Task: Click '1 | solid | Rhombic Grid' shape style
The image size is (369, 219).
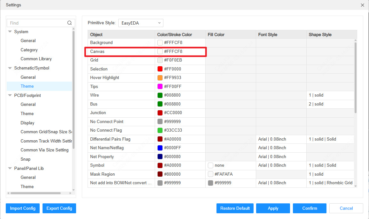Action: point(331,183)
